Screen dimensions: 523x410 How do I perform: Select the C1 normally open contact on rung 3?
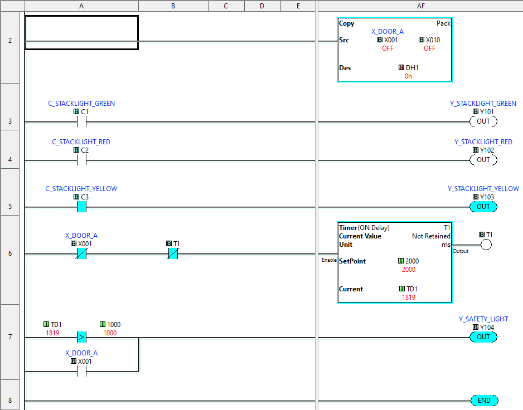(82, 122)
